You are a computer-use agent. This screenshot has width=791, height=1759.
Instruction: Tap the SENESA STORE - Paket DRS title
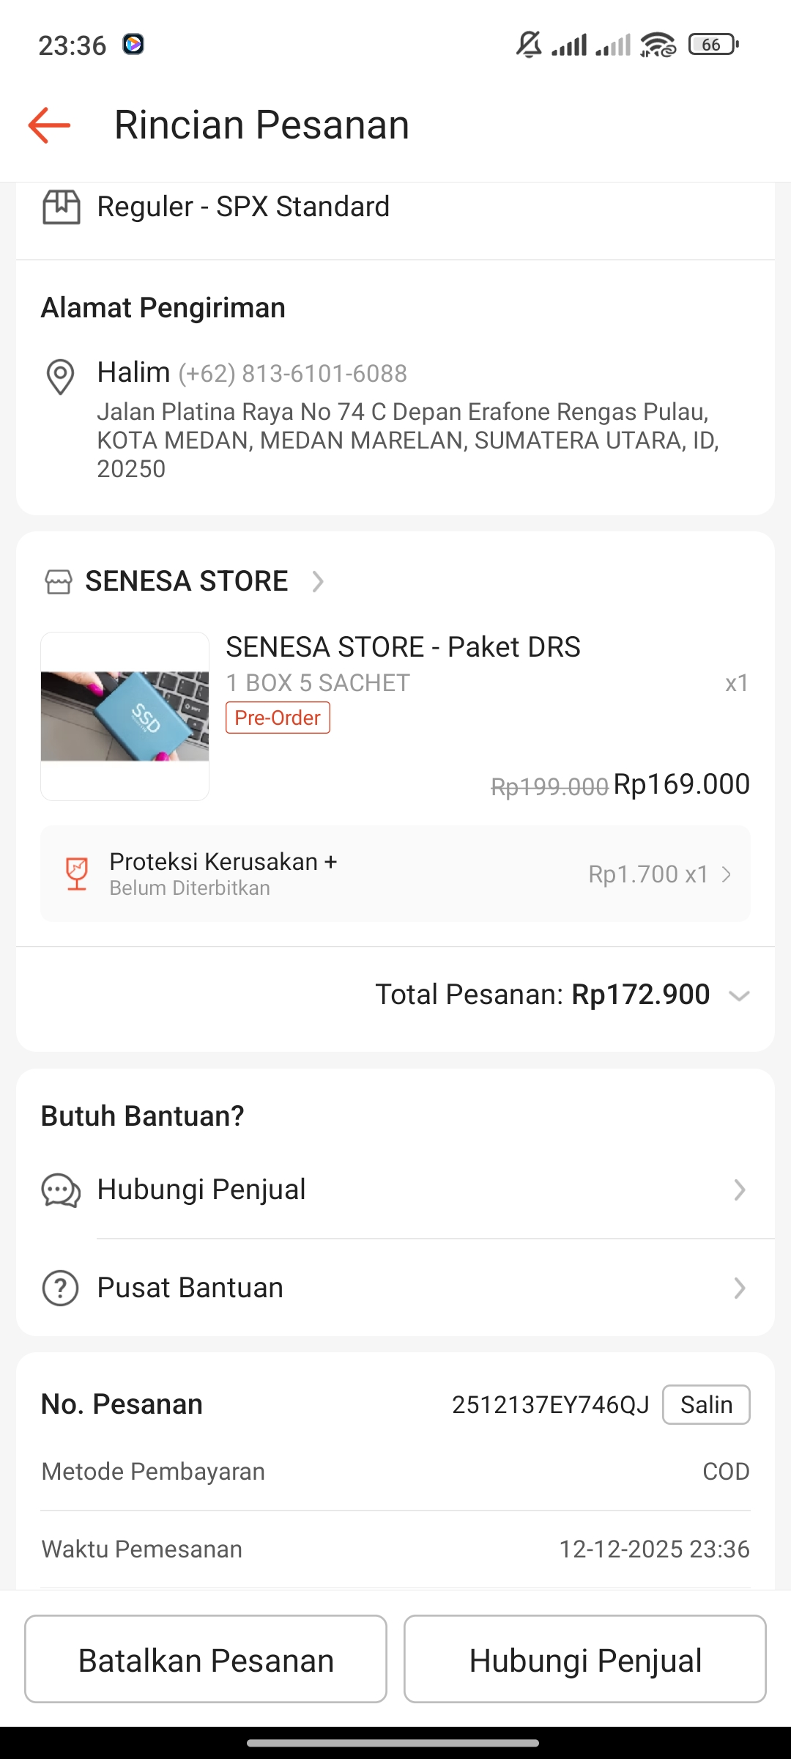pos(403,647)
